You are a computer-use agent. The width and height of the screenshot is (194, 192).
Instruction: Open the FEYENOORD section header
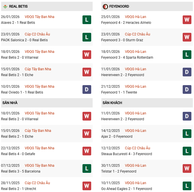pos(119,6)
